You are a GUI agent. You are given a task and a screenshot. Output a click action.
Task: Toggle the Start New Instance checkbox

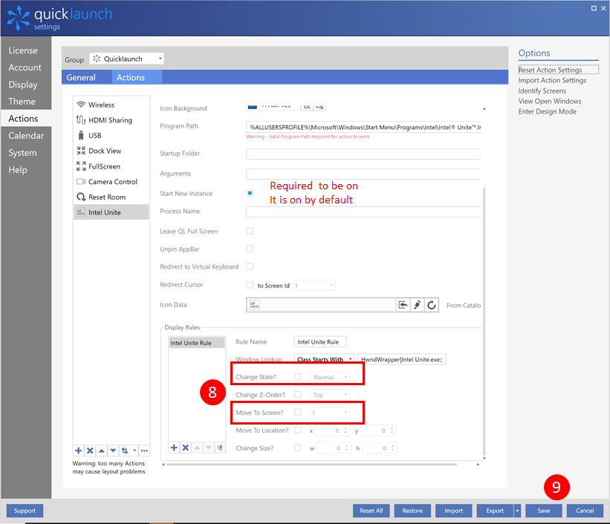(250, 193)
